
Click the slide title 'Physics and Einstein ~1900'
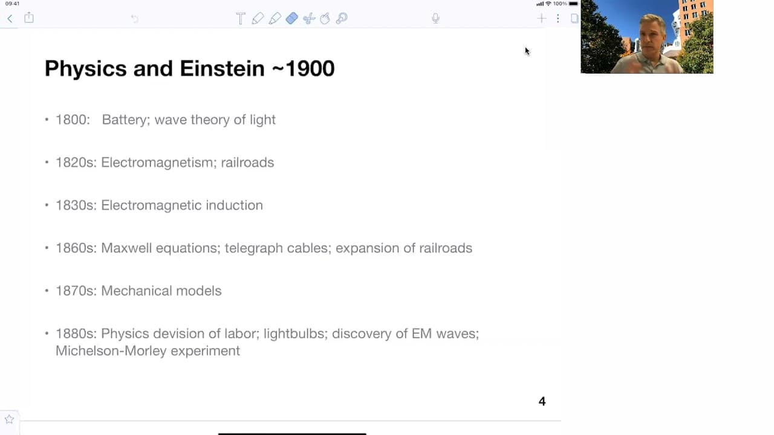[189, 68]
